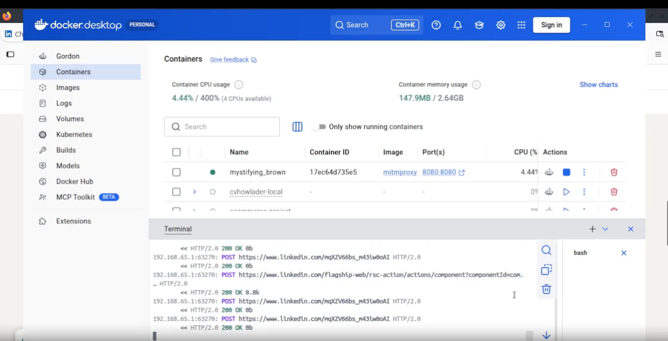Click the LinkedIn browser tab behind Docker

click(12, 34)
